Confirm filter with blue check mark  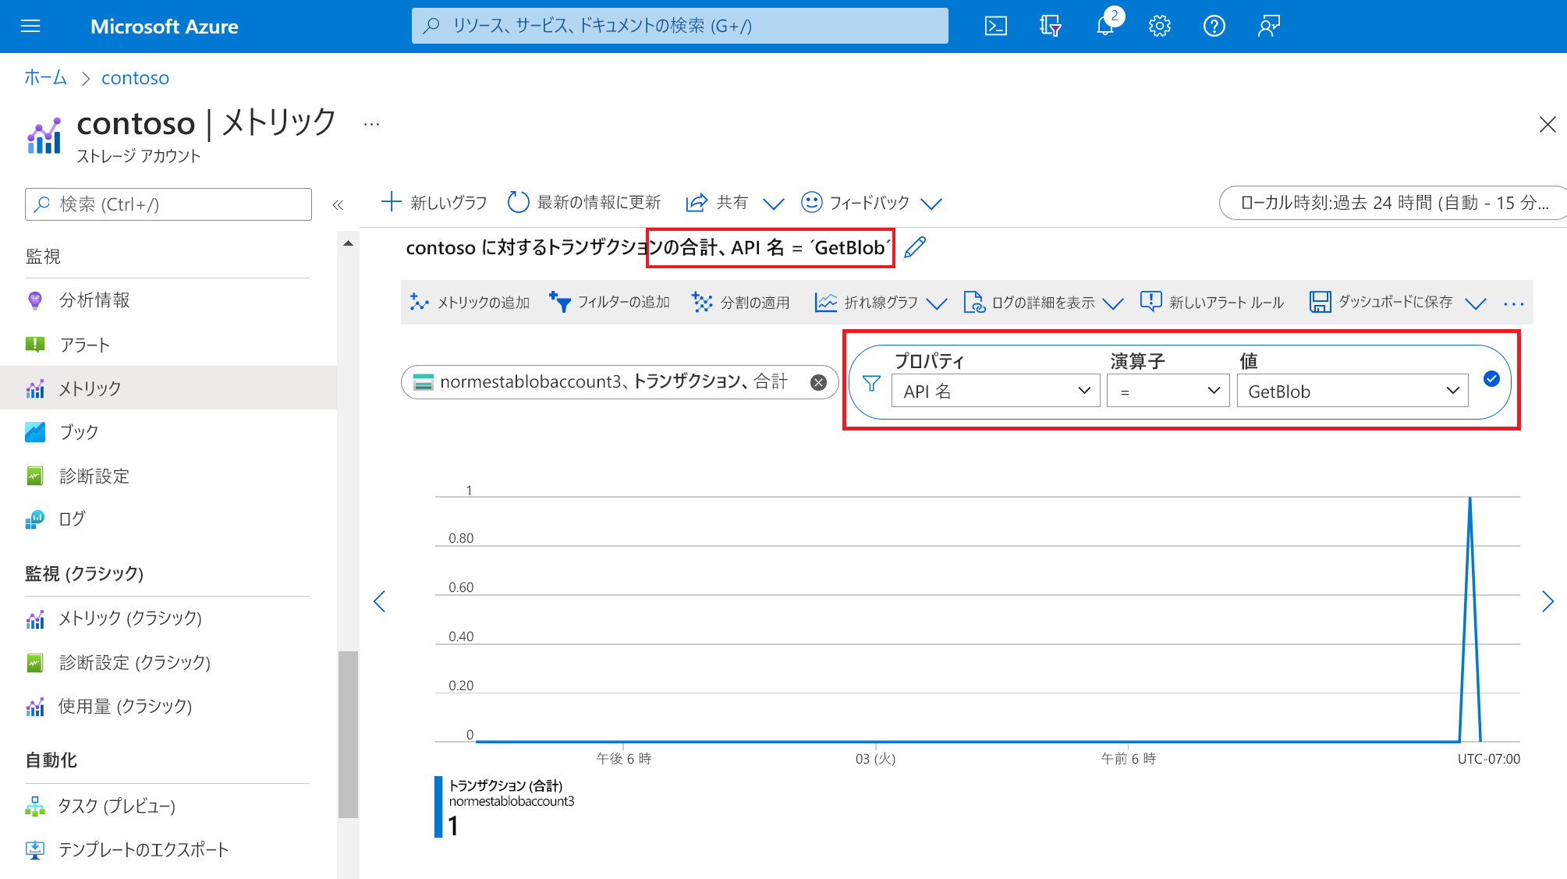1491,379
